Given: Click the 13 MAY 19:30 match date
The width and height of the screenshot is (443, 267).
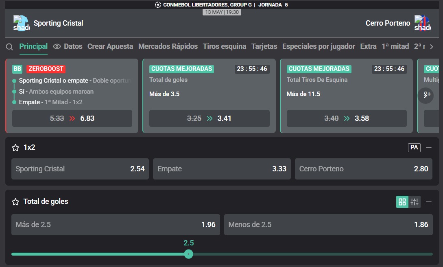Looking at the screenshot, I should (222, 12).
